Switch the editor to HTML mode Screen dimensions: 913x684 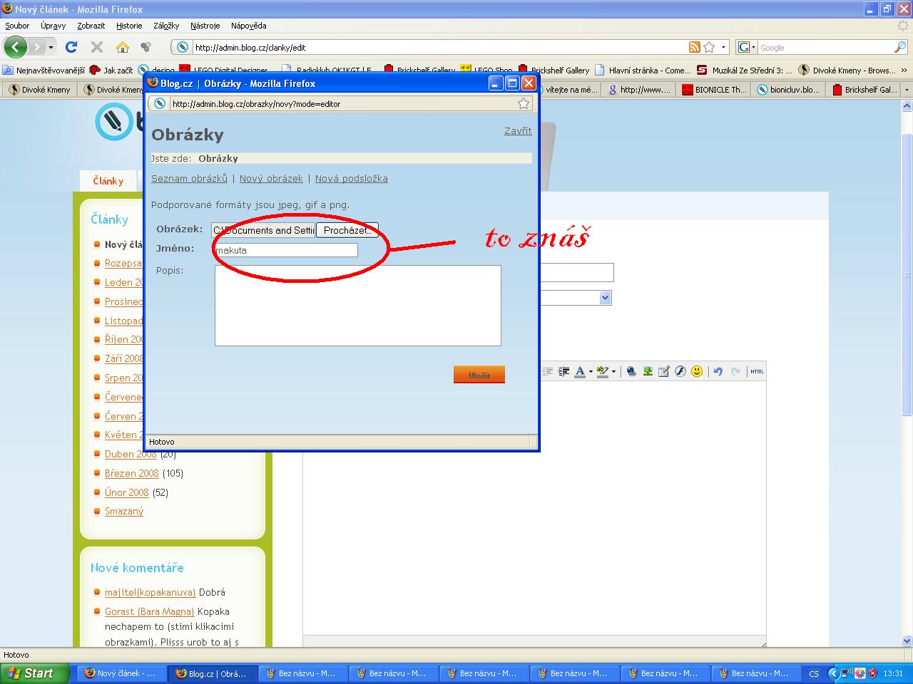tap(757, 371)
